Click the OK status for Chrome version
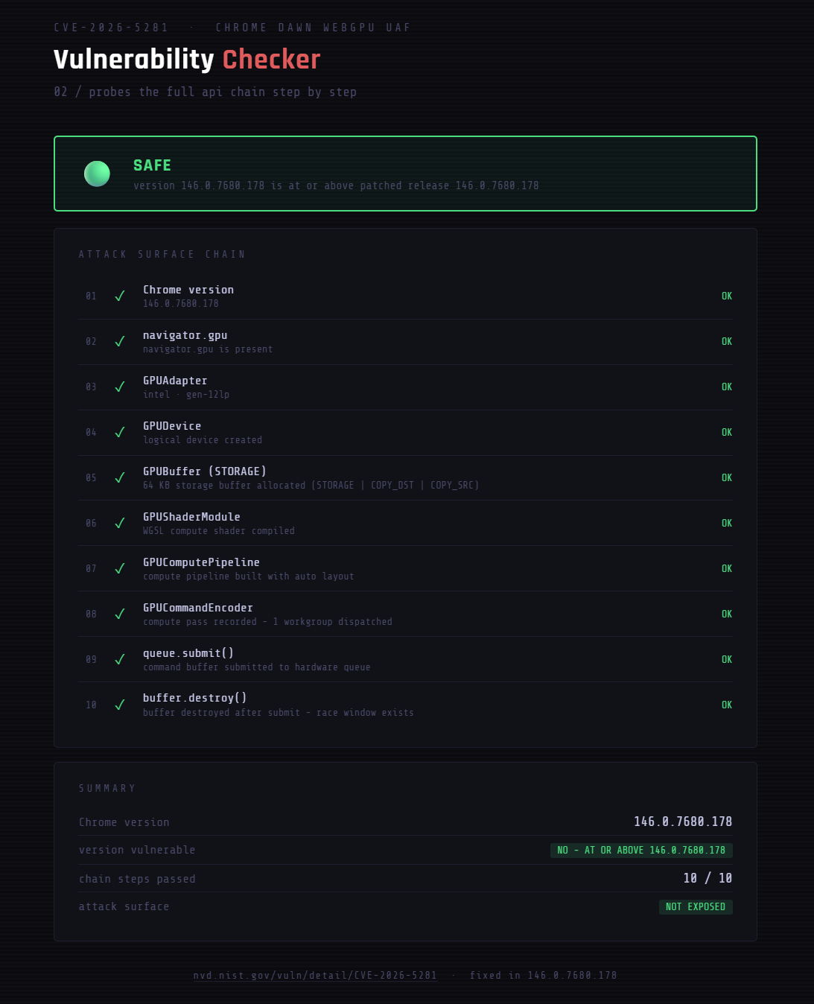The height and width of the screenshot is (1004, 814). click(726, 296)
